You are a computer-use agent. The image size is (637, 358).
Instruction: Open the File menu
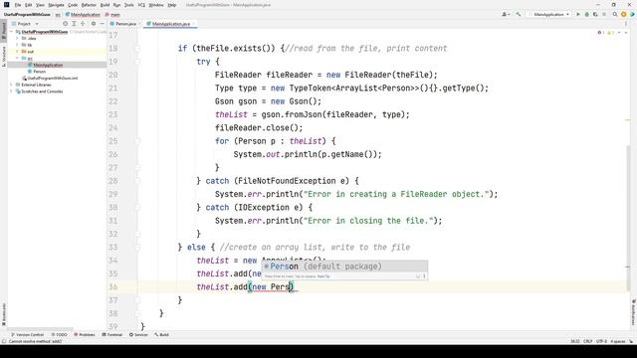(18, 5)
